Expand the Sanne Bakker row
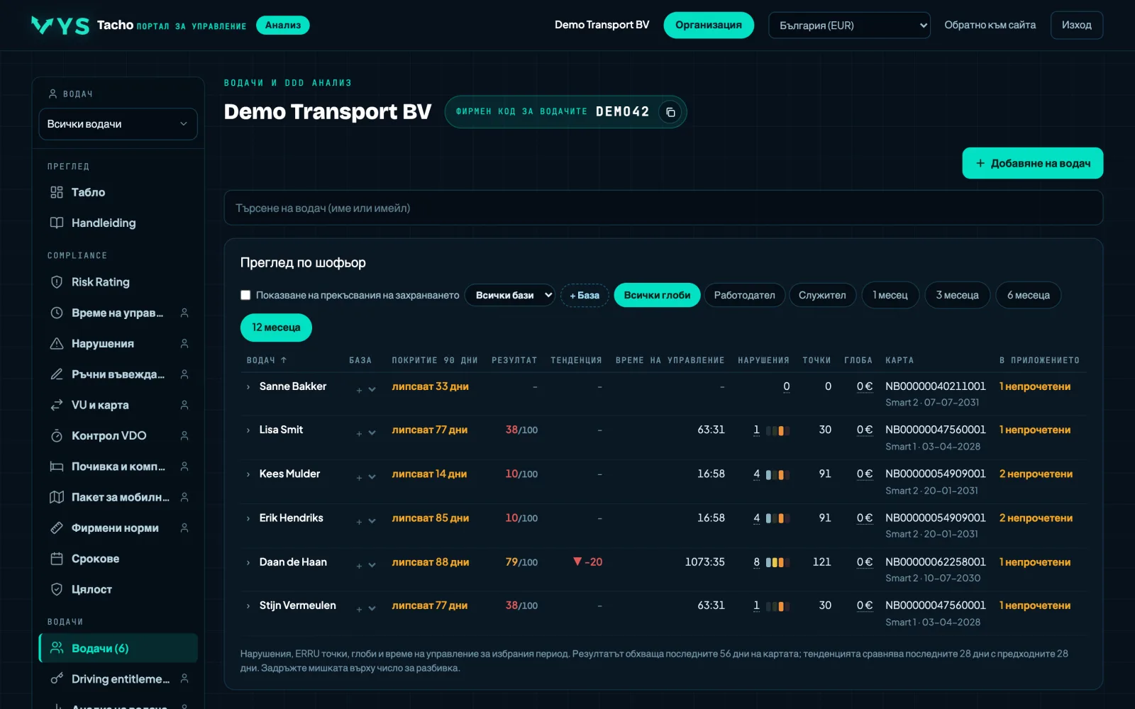 click(x=248, y=387)
